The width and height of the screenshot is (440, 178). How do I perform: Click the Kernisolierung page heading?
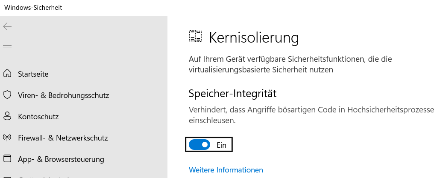pyautogui.click(x=253, y=37)
